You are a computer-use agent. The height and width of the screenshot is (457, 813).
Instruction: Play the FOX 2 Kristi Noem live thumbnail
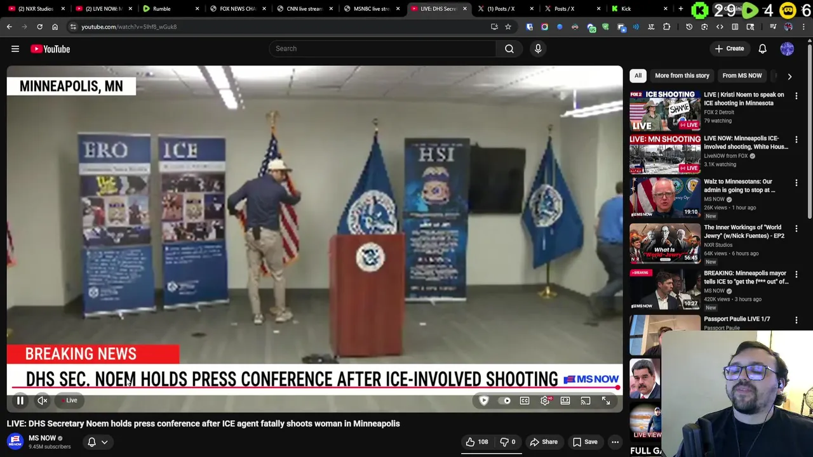tap(665, 110)
